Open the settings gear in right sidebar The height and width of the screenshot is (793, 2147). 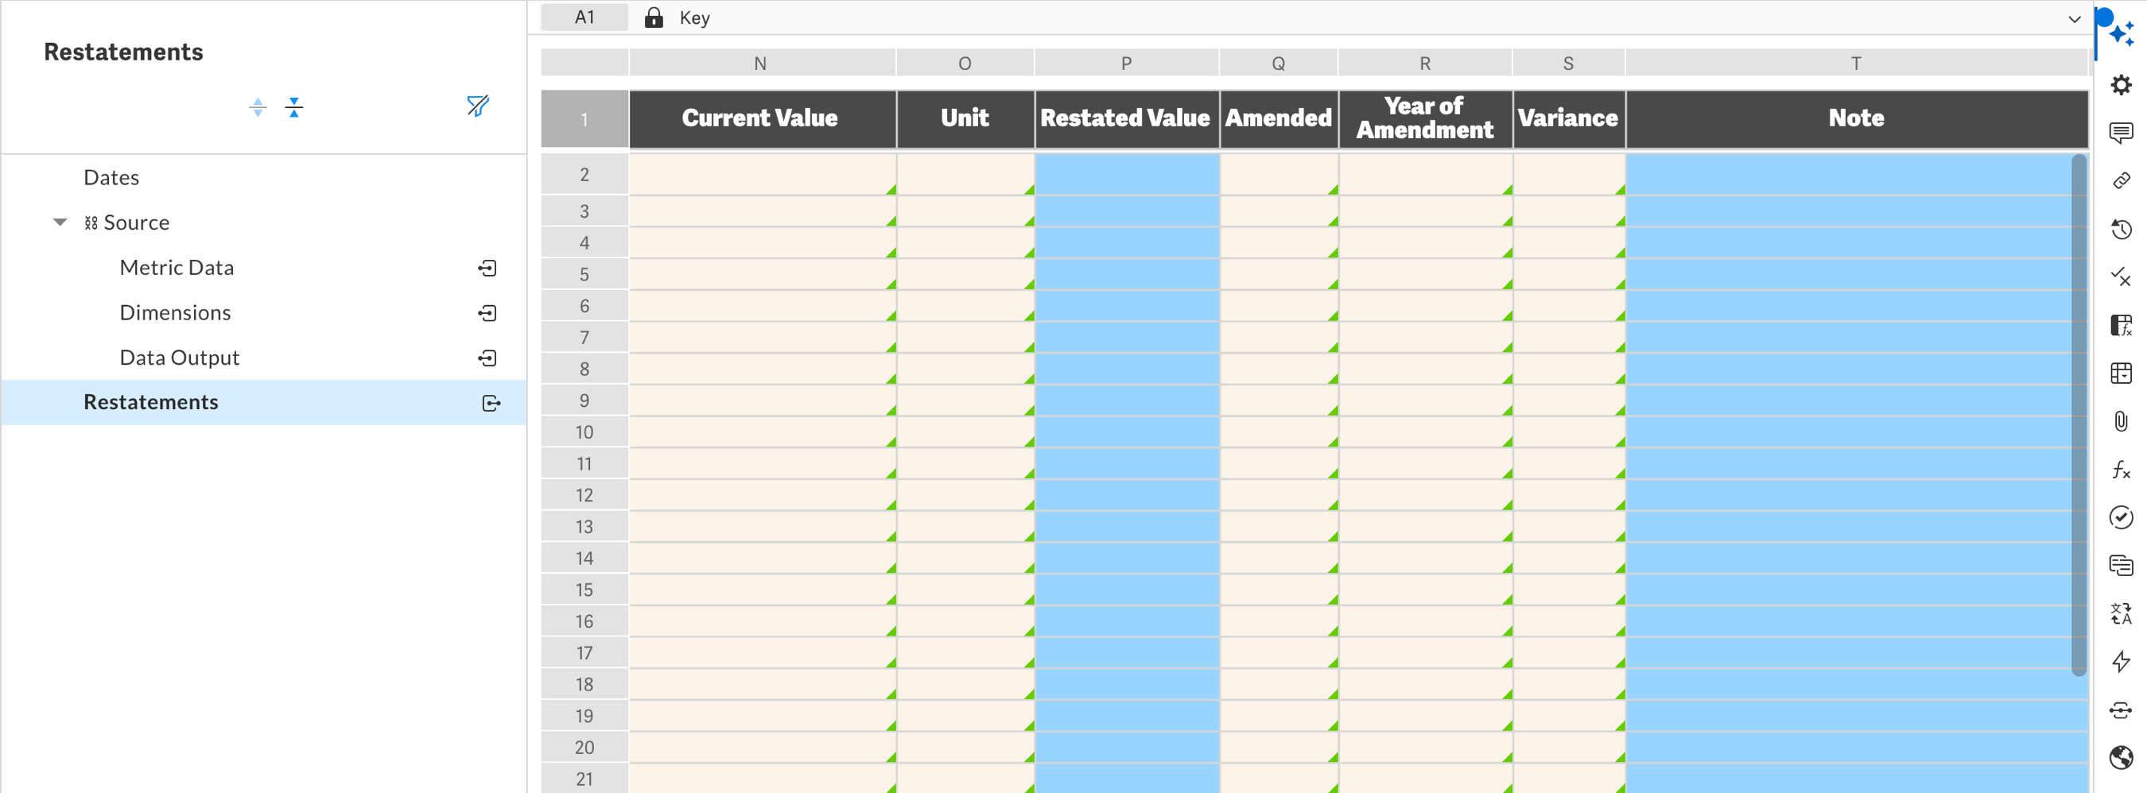click(x=2122, y=85)
